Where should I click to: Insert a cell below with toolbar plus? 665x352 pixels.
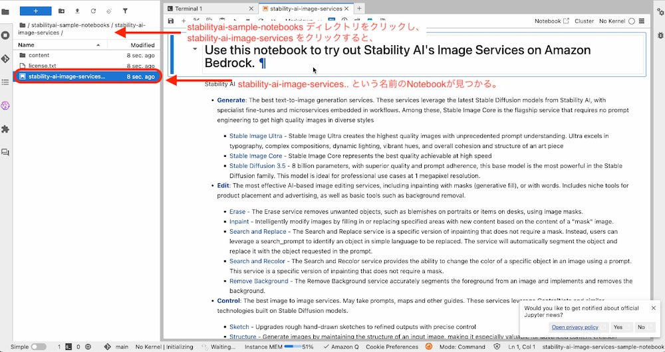point(184,21)
